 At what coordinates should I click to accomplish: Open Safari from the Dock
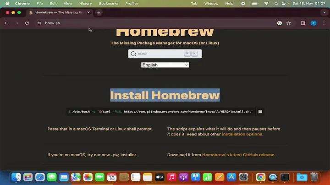point(40,177)
